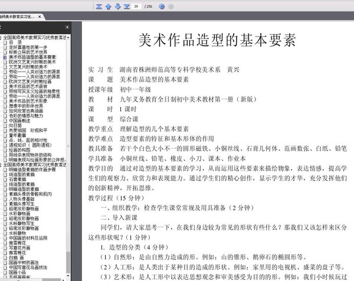354x281 pixels.
Task: Click the blue previous view button
Action: [x=162, y=7]
